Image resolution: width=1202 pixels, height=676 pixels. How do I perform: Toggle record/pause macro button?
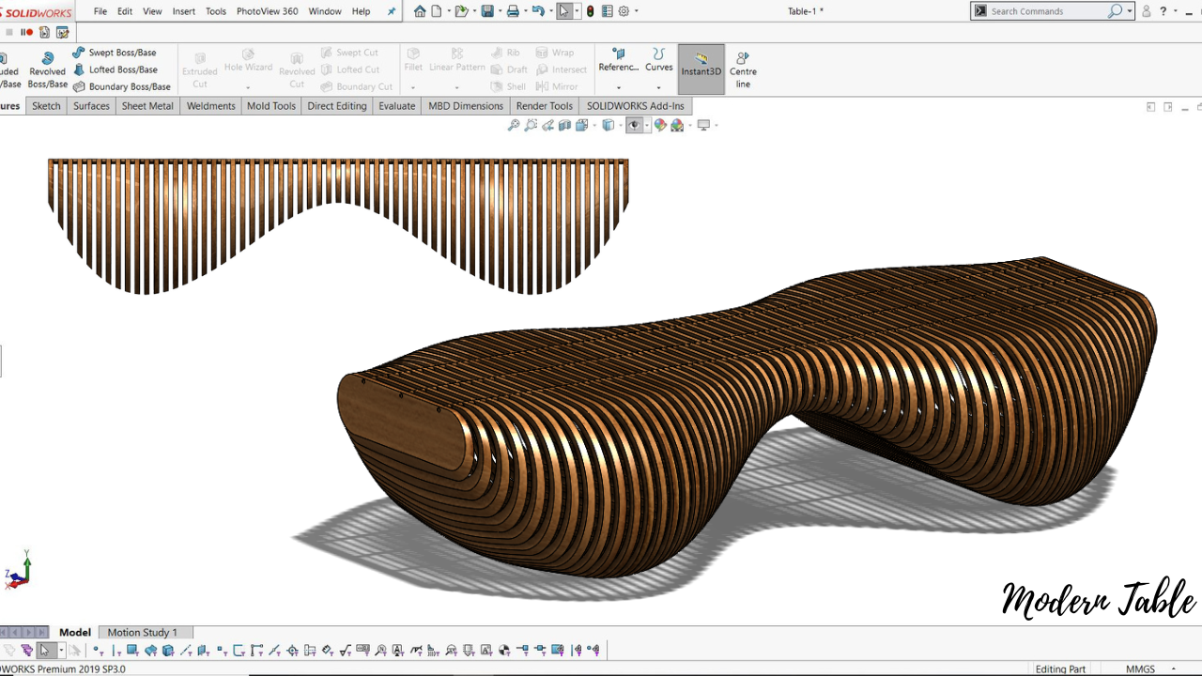click(x=26, y=32)
